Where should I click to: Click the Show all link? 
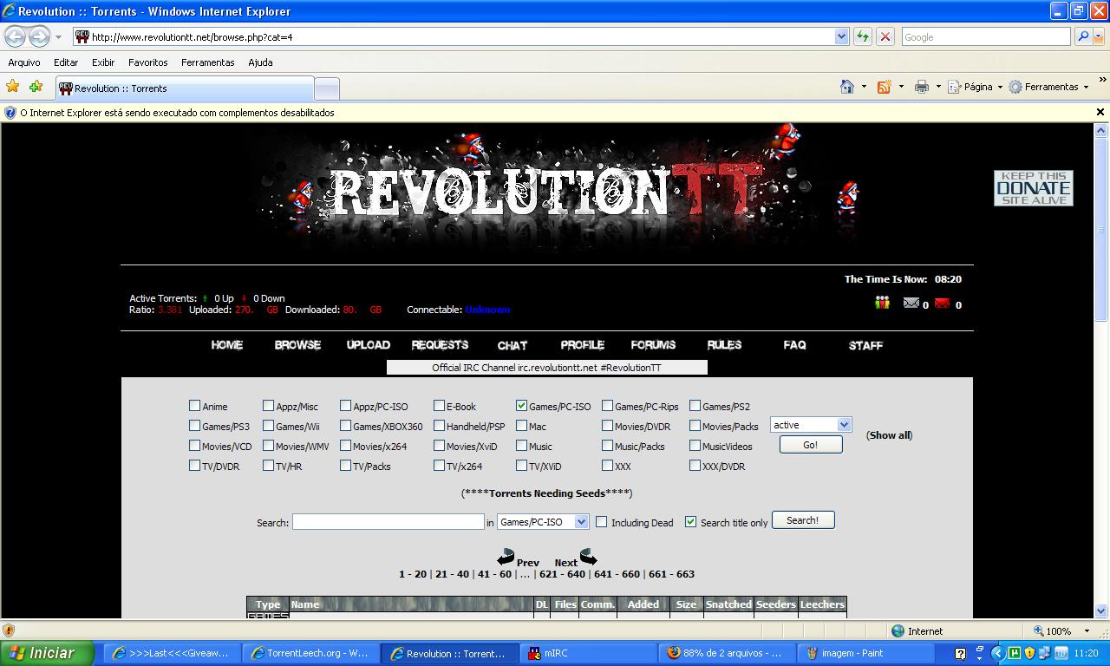(x=890, y=435)
